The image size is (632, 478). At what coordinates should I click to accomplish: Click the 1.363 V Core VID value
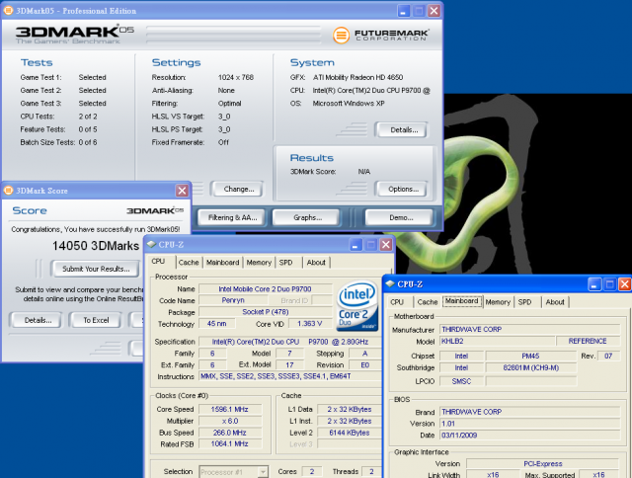pyautogui.click(x=309, y=324)
